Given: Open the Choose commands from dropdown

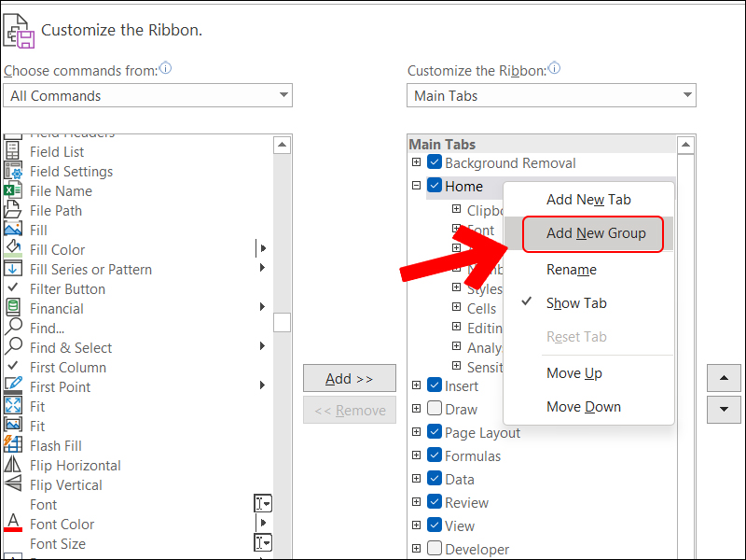Looking at the screenshot, I should pos(147,95).
